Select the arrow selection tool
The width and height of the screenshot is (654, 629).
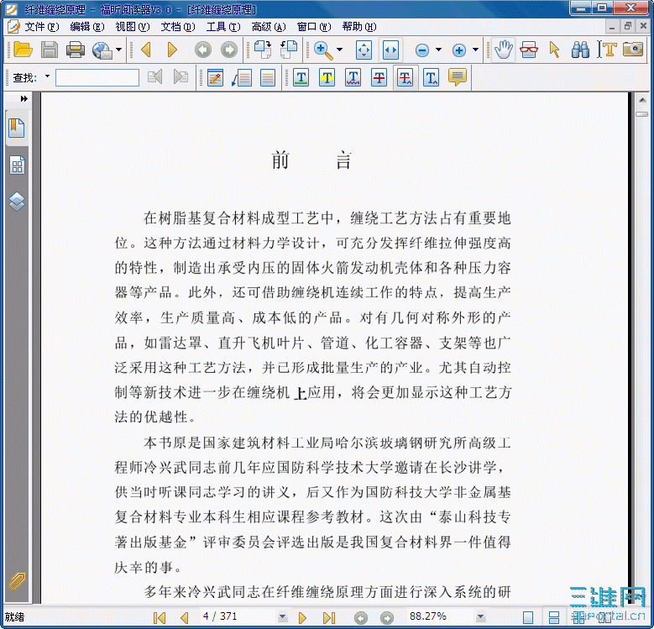554,50
